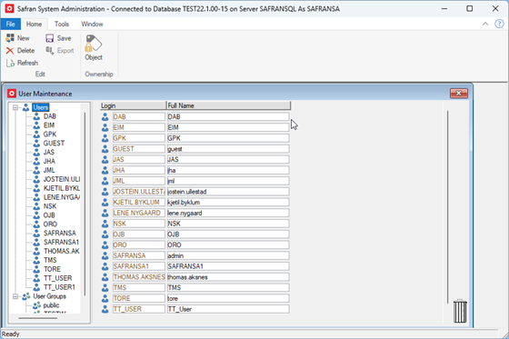509x339 pixels.
Task: Click the Login column header
Action: (133, 105)
